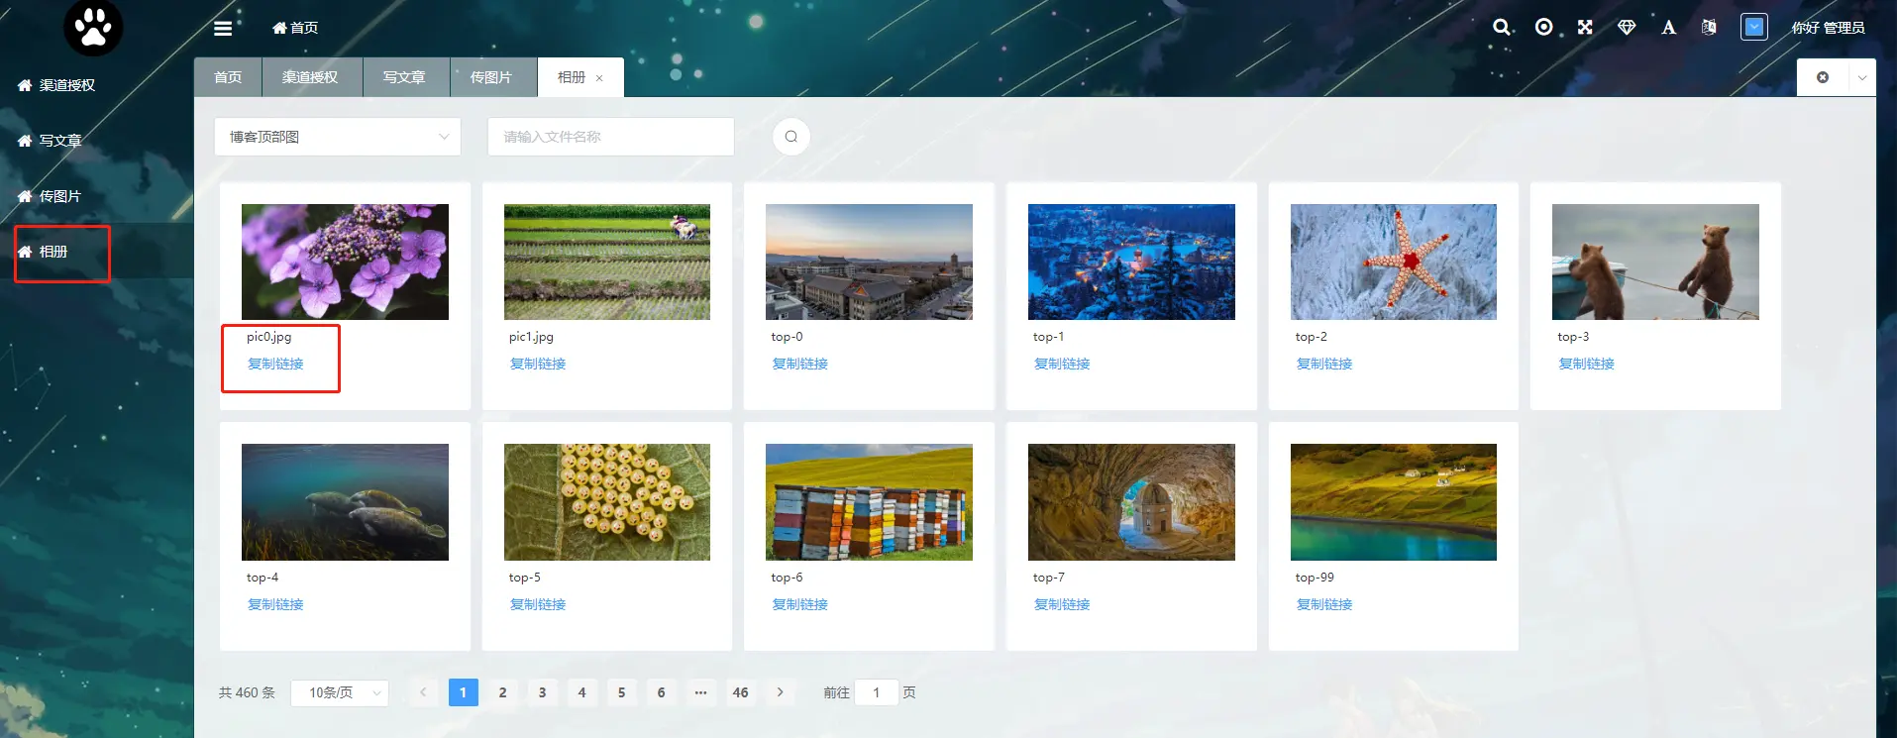1897x738 pixels.
Task: Go to page 2
Action: 502,692
